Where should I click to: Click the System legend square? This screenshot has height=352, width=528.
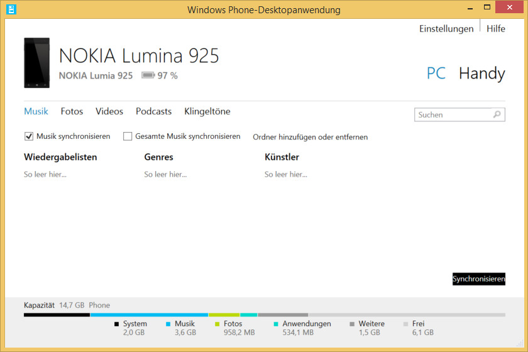click(116, 324)
